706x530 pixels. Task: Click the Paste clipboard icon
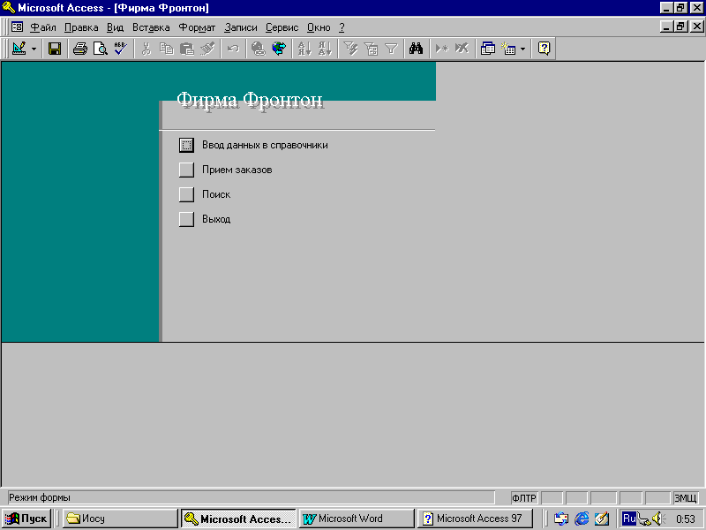pos(186,49)
